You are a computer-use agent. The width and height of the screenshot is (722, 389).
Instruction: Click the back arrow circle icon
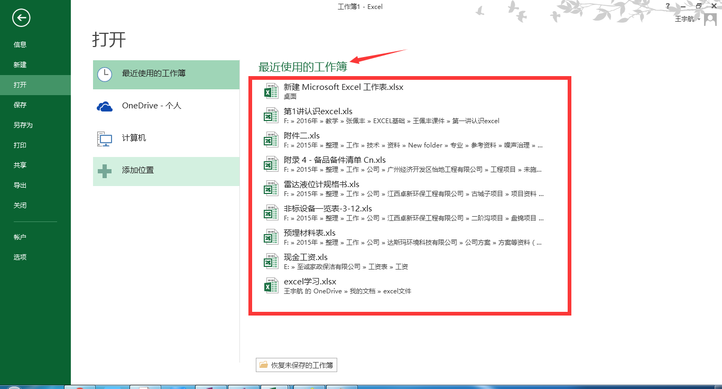21,18
